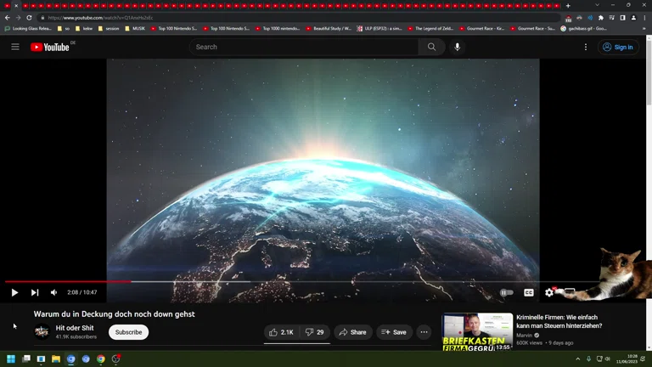Seek using the red video progress bar
The height and width of the screenshot is (367, 652).
click(68, 281)
